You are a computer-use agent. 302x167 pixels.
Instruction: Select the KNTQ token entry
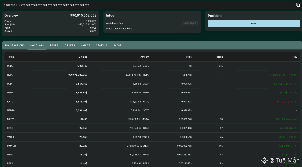pyautogui.click(x=10, y=102)
